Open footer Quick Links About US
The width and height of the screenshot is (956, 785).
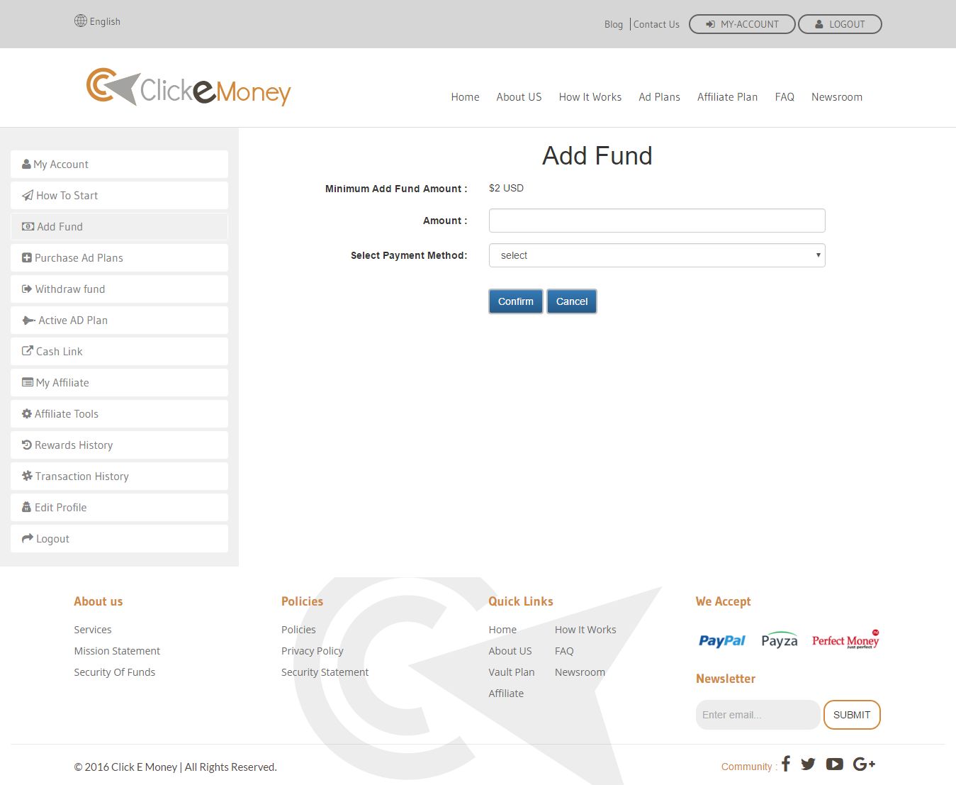click(x=510, y=651)
